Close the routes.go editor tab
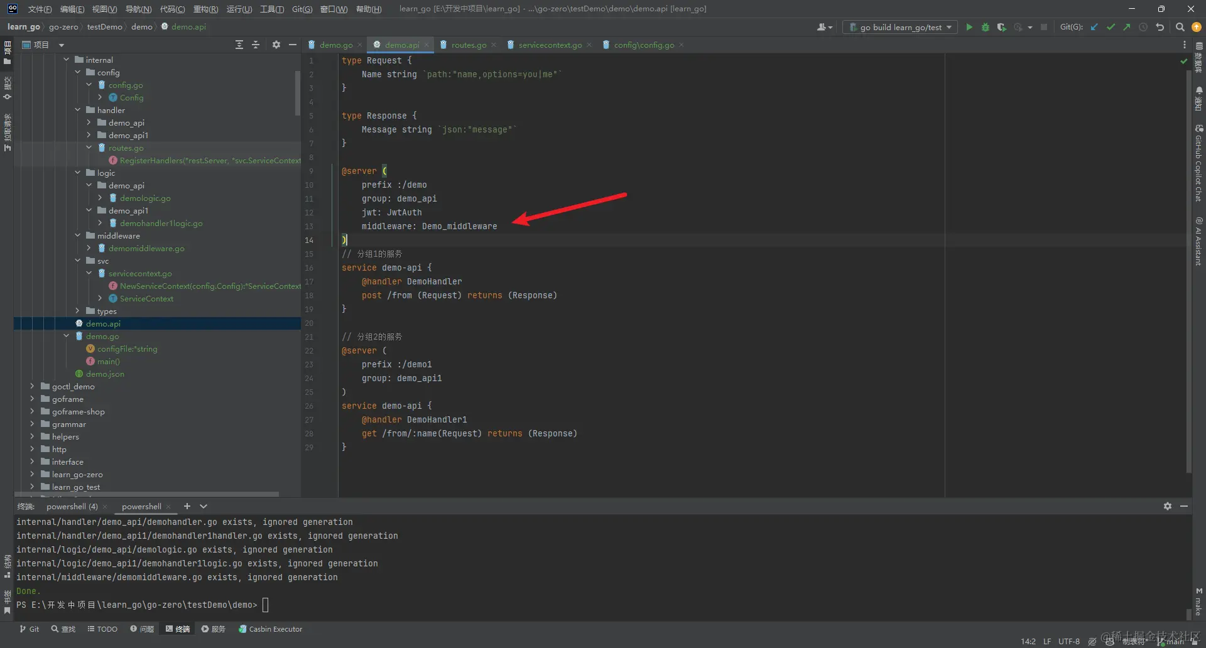 [494, 45]
